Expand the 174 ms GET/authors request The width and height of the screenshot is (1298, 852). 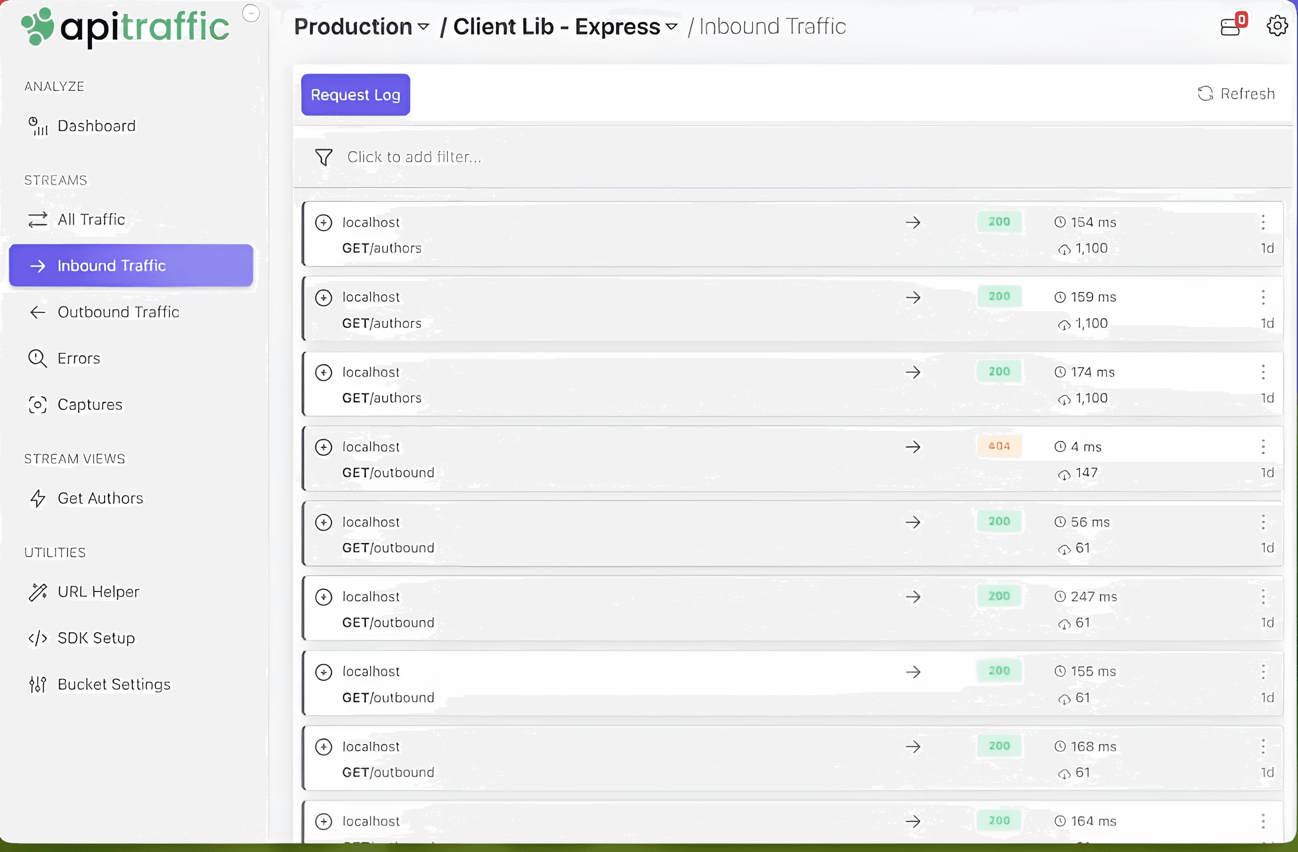click(x=324, y=373)
